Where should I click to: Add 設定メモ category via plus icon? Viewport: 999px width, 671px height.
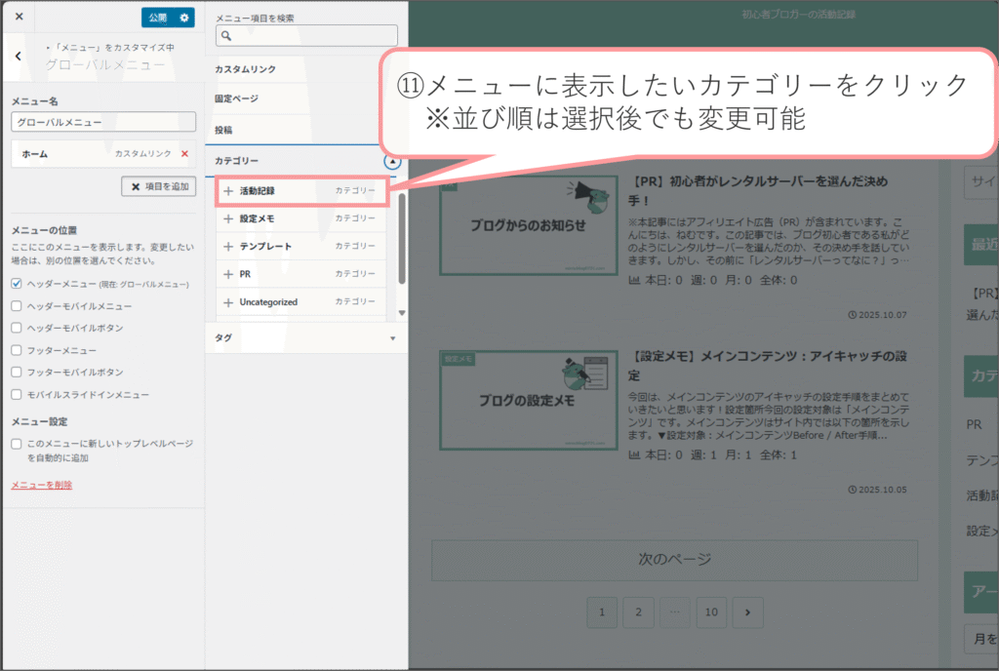coord(228,219)
